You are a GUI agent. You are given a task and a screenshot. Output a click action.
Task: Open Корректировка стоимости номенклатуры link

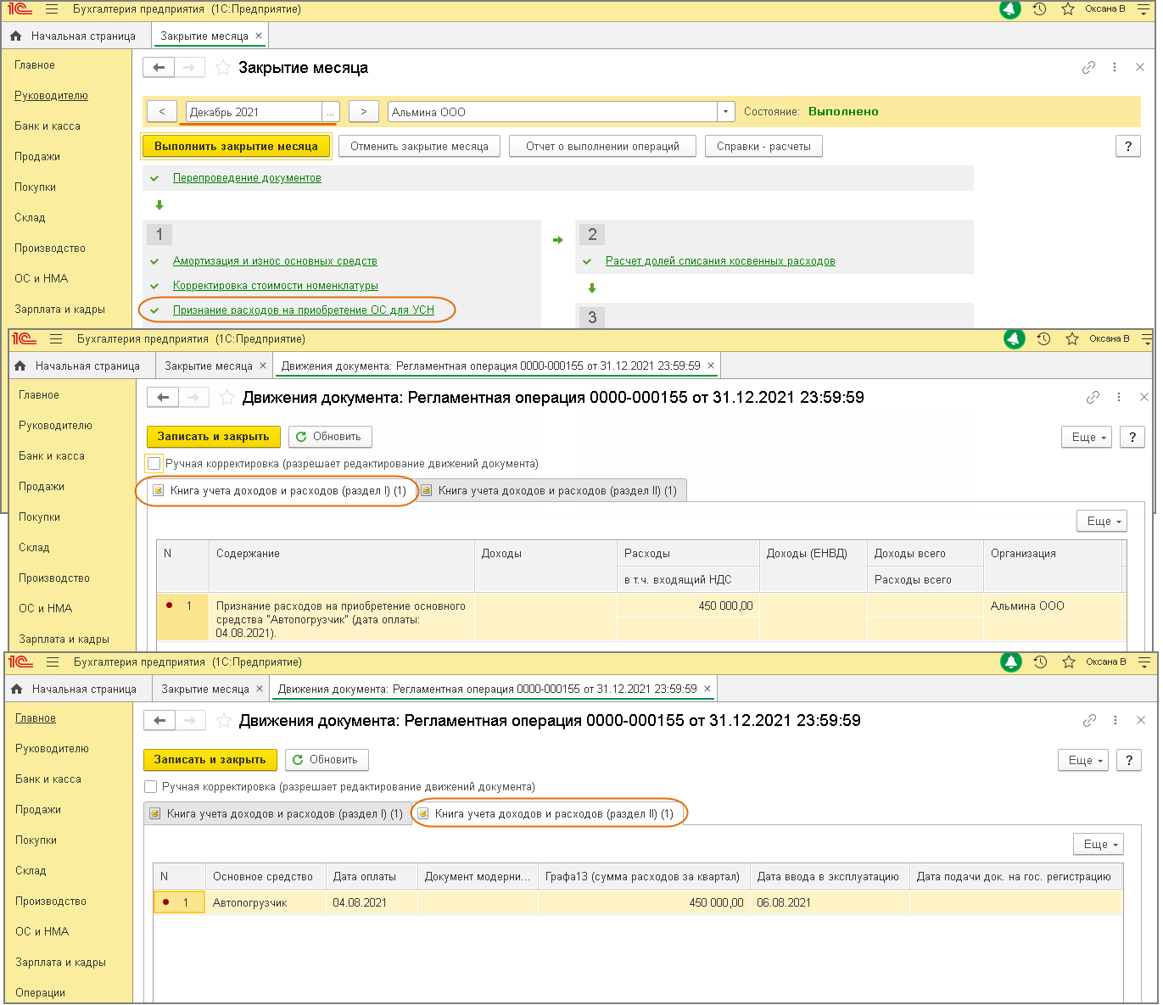point(276,286)
